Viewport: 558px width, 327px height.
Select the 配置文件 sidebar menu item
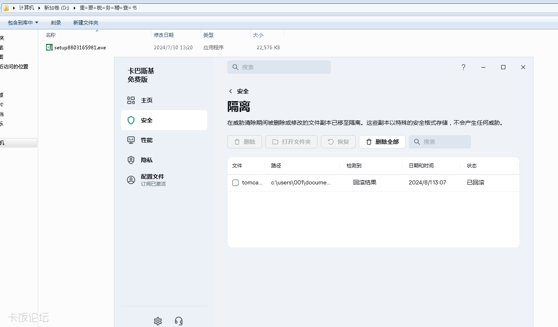coord(164,180)
